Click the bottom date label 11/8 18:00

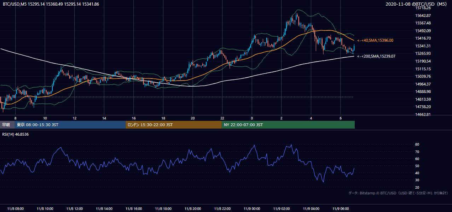[x=163, y=209]
